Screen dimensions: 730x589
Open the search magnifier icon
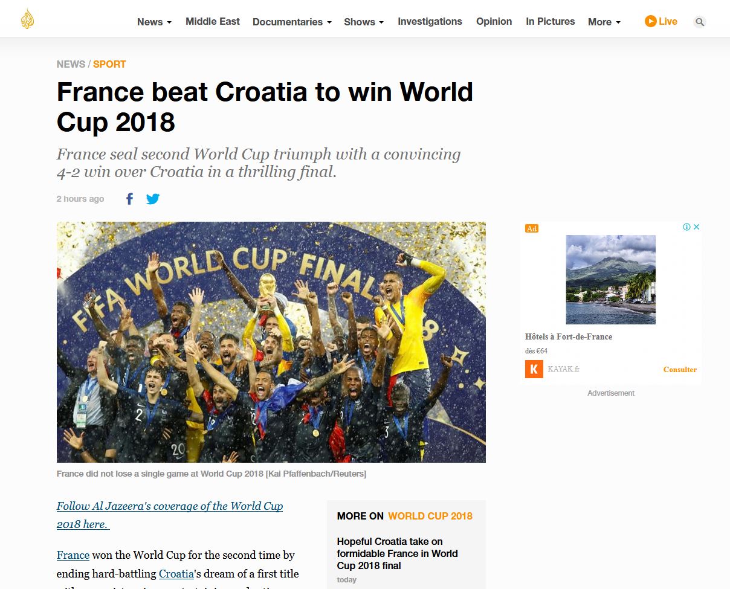(700, 22)
